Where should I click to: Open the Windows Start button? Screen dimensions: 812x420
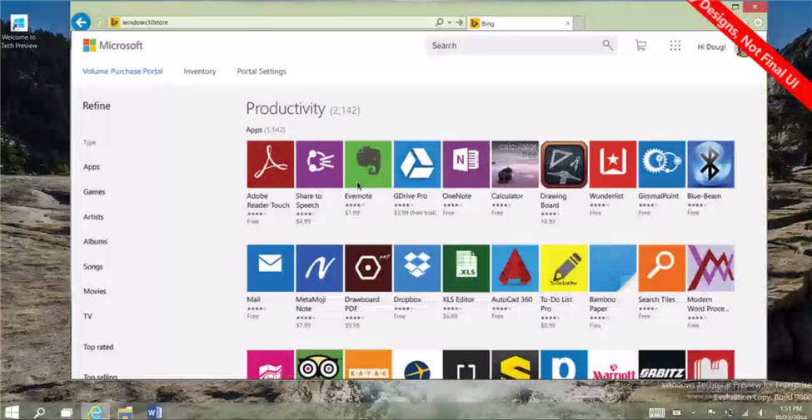coord(10,413)
